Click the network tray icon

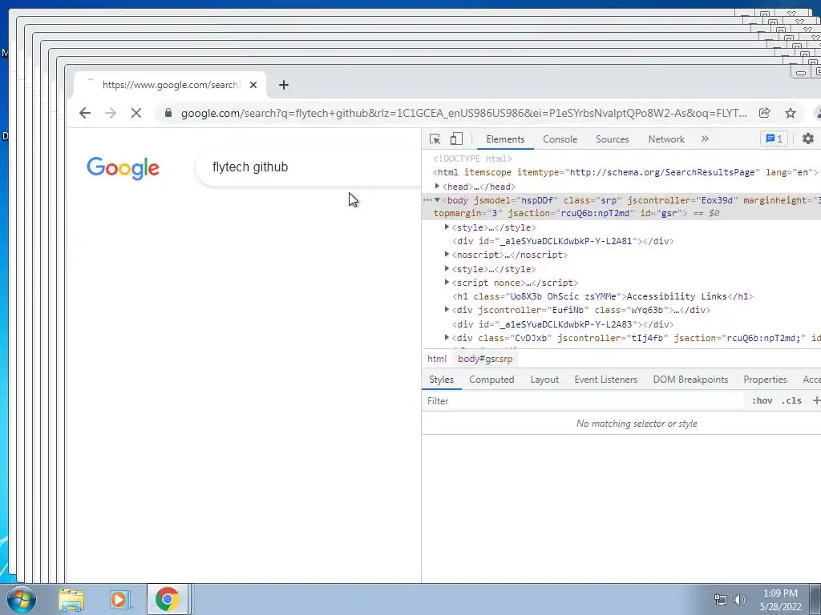[721, 599]
